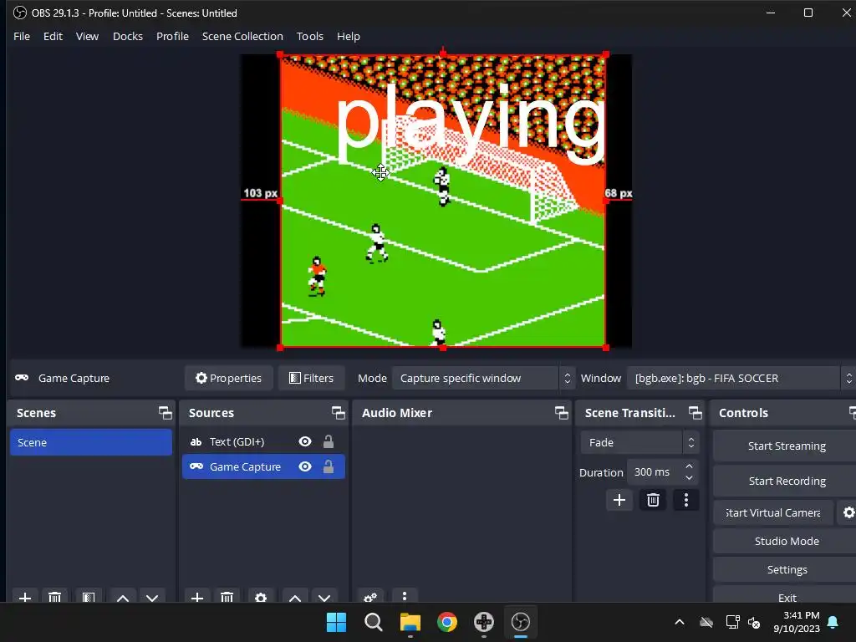Open Window selection dropdown
Viewport: 856px width, 642px height.
pos(741,378)
